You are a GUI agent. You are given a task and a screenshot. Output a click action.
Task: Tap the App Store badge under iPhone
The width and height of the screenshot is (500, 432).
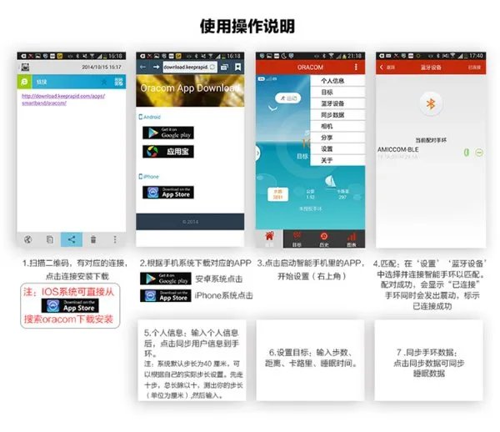tap(168, 193)
